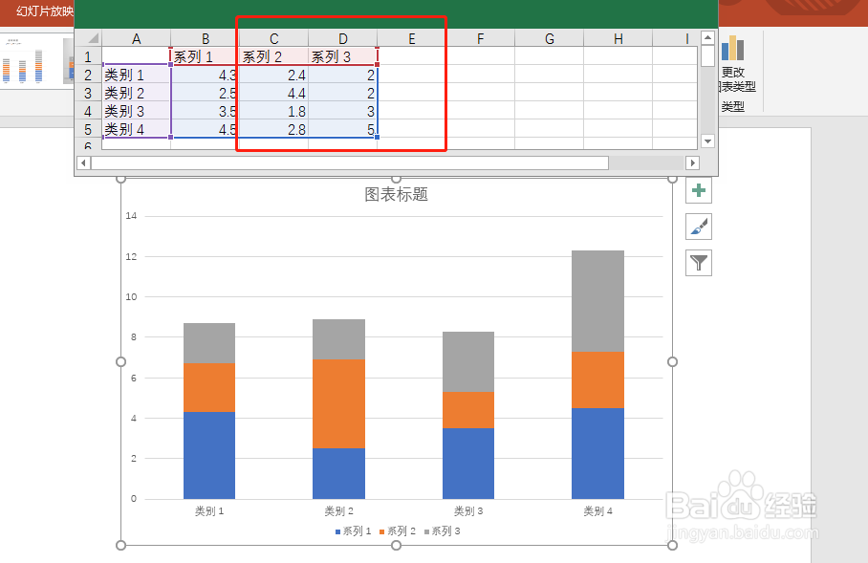Click cell containing 类别 2

(136, 93)
